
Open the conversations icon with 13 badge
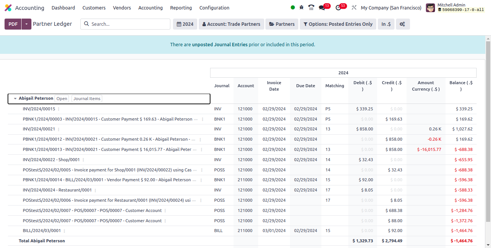(x=322, y=8)
